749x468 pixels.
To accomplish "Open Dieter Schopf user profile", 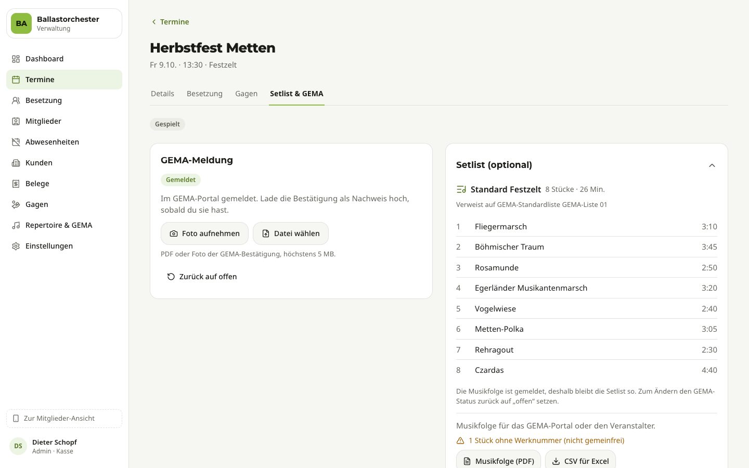I will [x=64, y=446].
